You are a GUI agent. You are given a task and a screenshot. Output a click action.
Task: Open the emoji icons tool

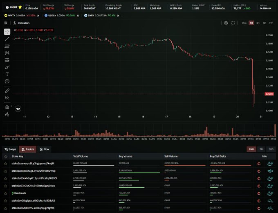pos(7,81)
